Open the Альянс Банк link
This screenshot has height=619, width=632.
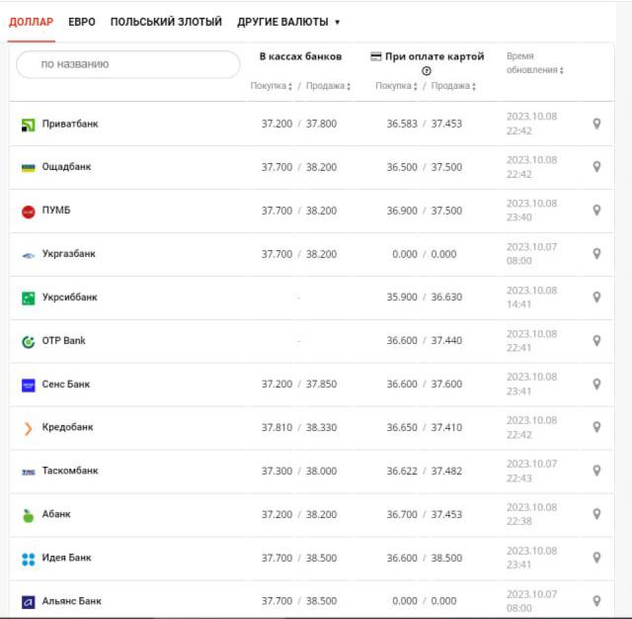click(71, 601)
